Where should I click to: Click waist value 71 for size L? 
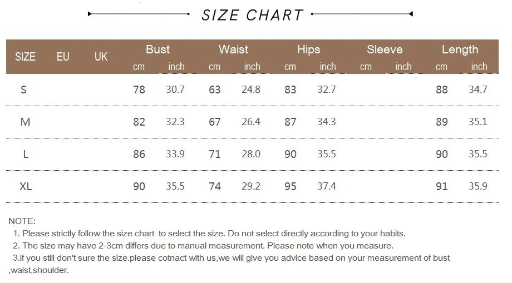(x=215, y=154)
